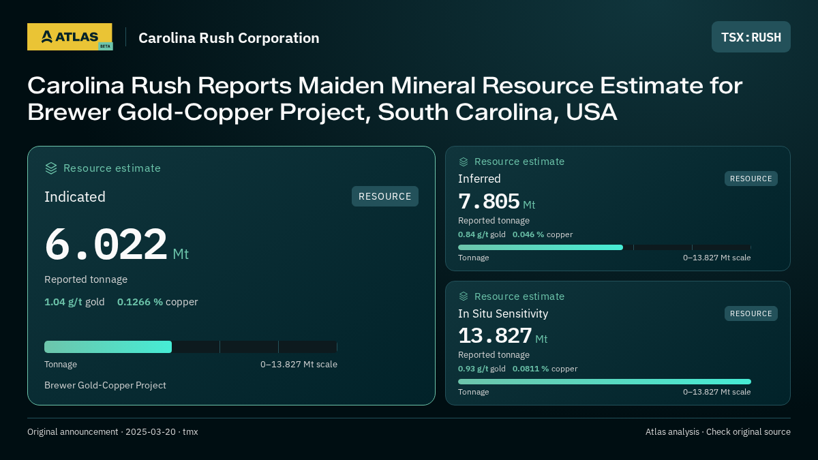Click the 0.93 g/t gold grade
The width and height of the screenshot is (818, 460).
tap(482, 369)
